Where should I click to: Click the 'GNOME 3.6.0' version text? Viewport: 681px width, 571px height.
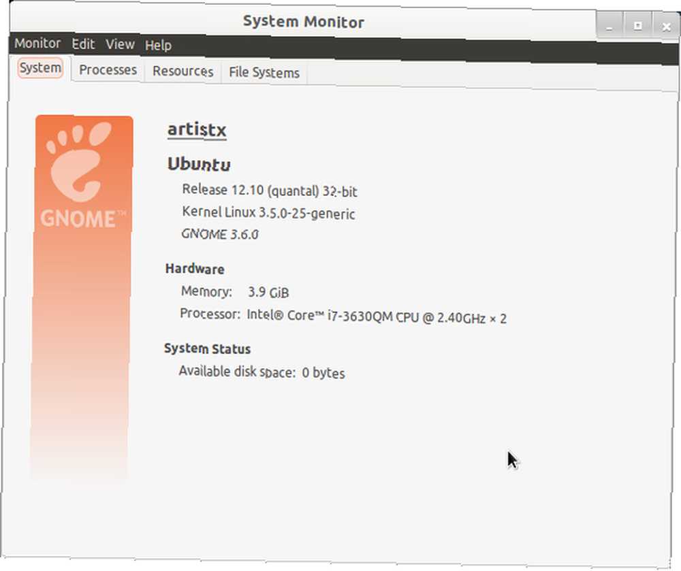[x=220, y=234]
